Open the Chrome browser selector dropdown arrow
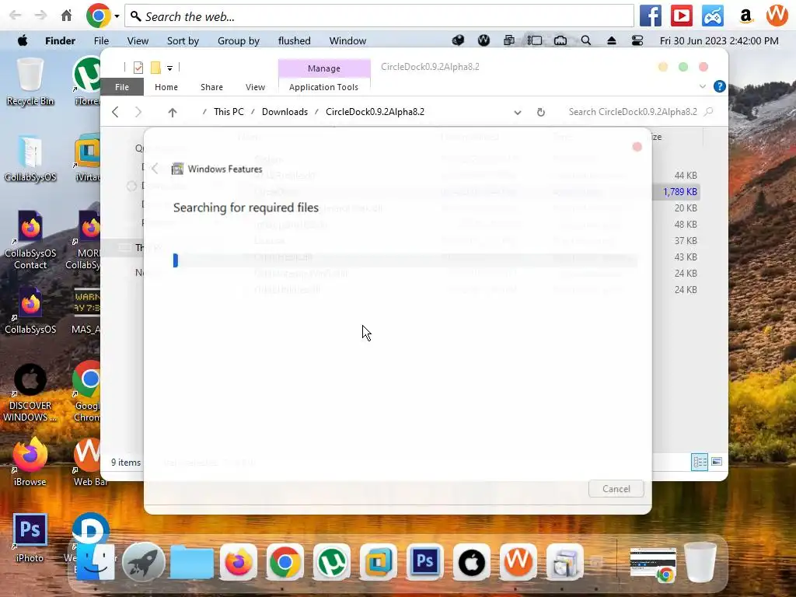 click(x=117, y=16)
